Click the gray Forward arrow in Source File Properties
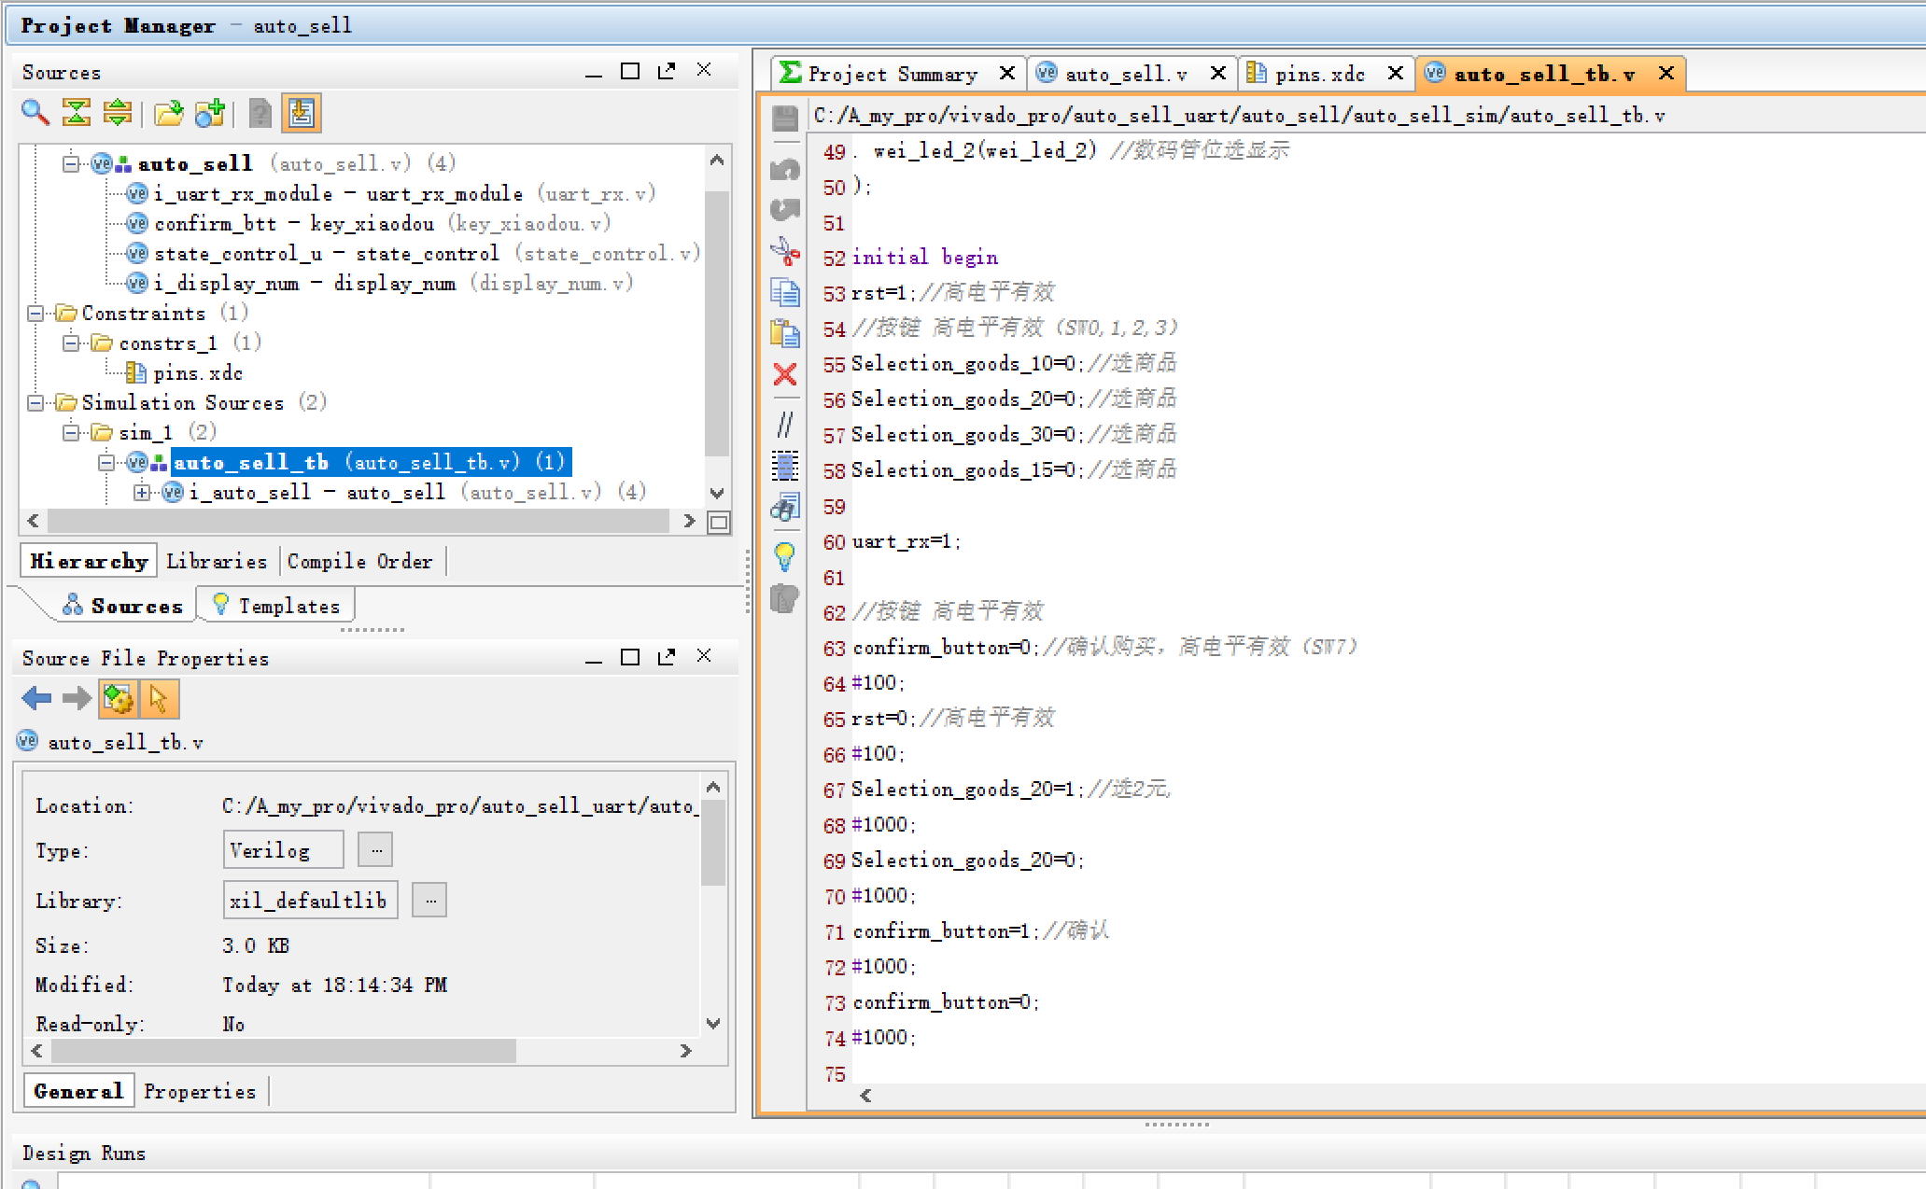This screenshot has height=1189, width=1926. tap(77, 698)
